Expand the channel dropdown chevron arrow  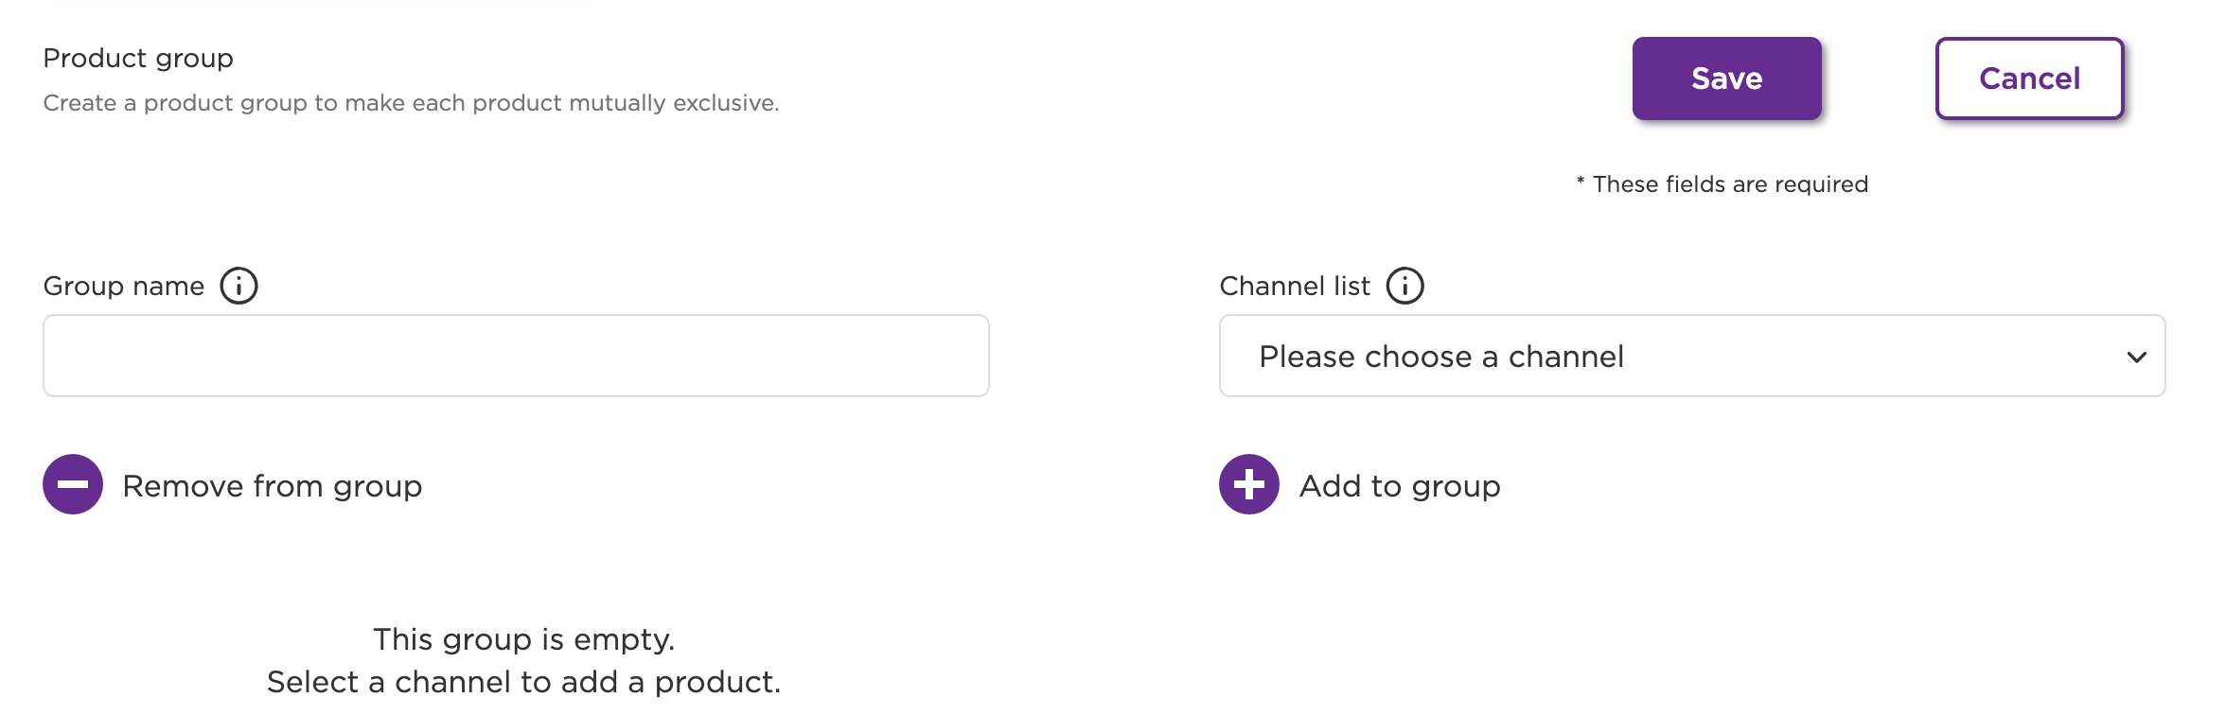(x=2136, y=357)
